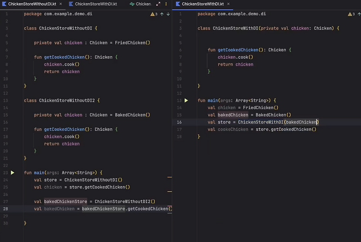This screenshot has height=242, width=361.
Task: Click highlighted bakedChicken variable on right line 15
Action: tap(233, 115)
